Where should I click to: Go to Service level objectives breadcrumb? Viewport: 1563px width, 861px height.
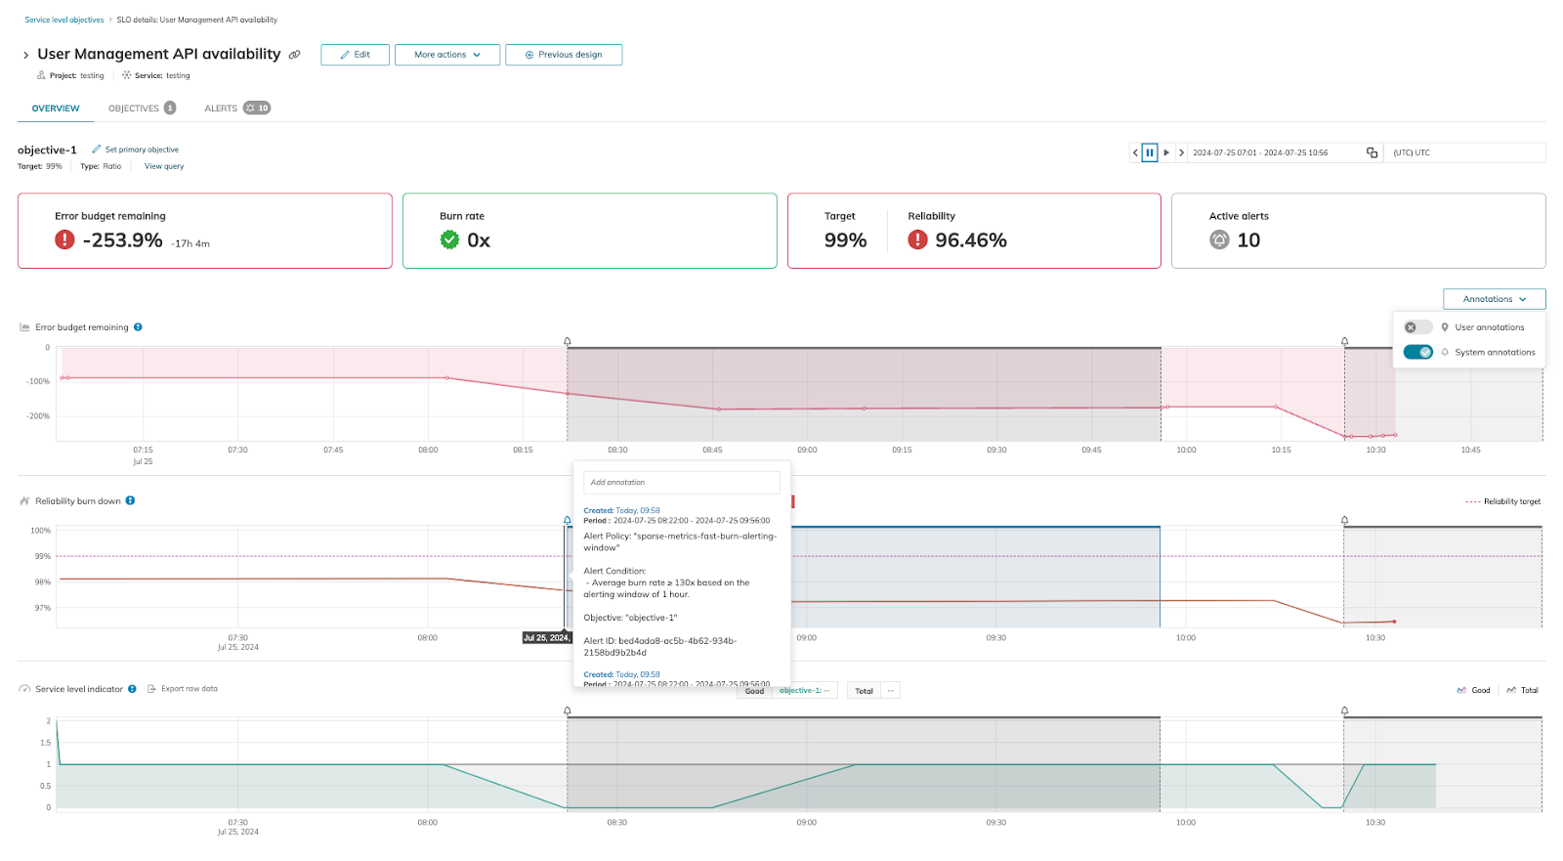click(64, 20)
